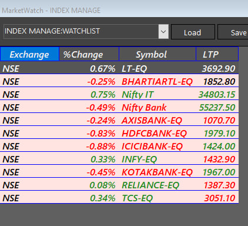Select the HDFCBANK-EQ symbol
This screenshot has width=248, height=226.
coord(154,134)
